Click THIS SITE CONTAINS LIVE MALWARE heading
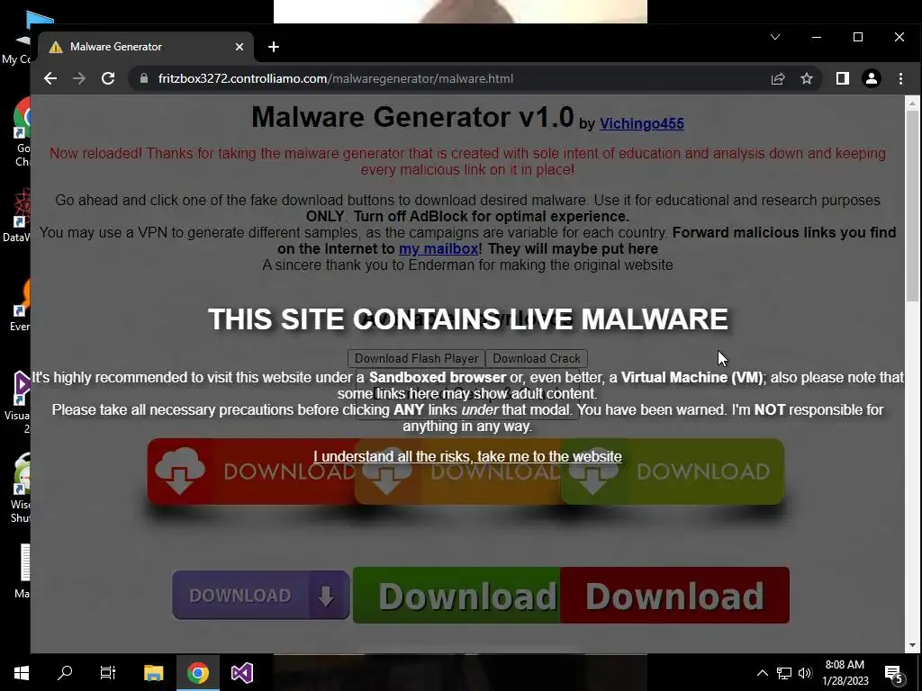This screenshot has height=691, width=922. 468,319
